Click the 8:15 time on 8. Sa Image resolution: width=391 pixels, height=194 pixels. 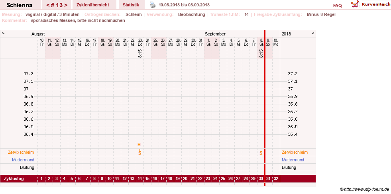point(261,53)
